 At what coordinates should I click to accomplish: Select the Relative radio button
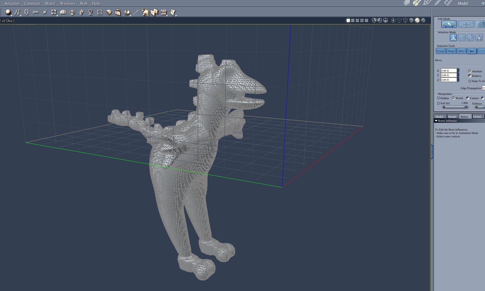pos(469,76)
